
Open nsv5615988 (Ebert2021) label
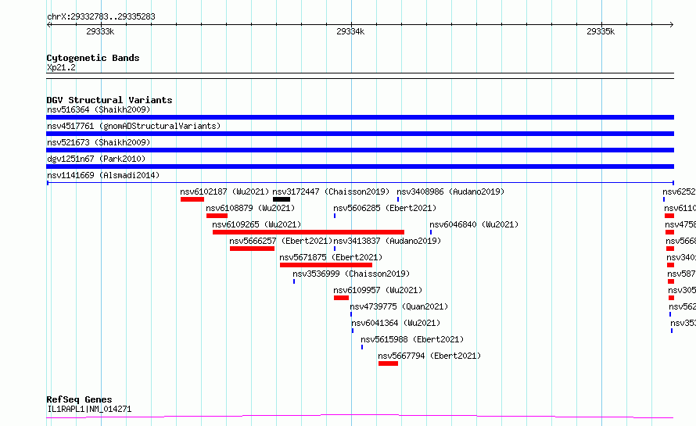(412, 339)
